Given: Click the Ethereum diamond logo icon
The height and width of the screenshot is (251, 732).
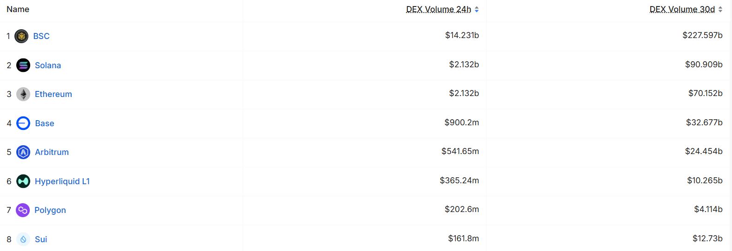Looking at the screenshot, I should tap(23, 94).
